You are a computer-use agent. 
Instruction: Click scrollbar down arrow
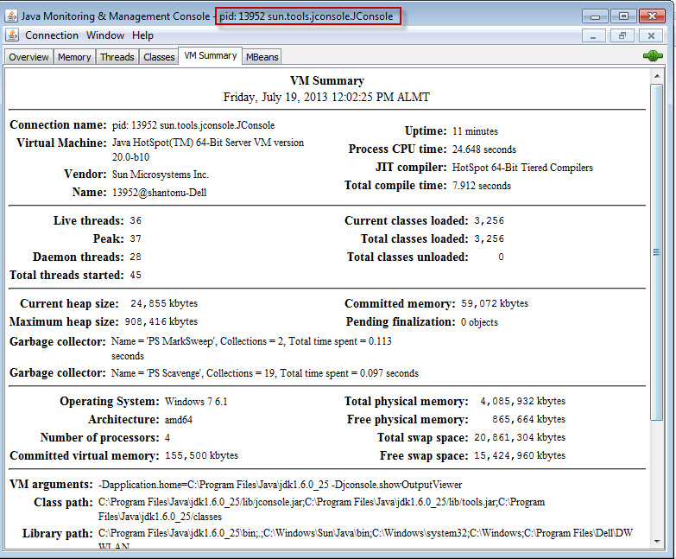tap(657, 542)
